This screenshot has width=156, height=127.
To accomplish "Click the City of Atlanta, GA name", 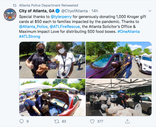I will (x=37, y=11).
